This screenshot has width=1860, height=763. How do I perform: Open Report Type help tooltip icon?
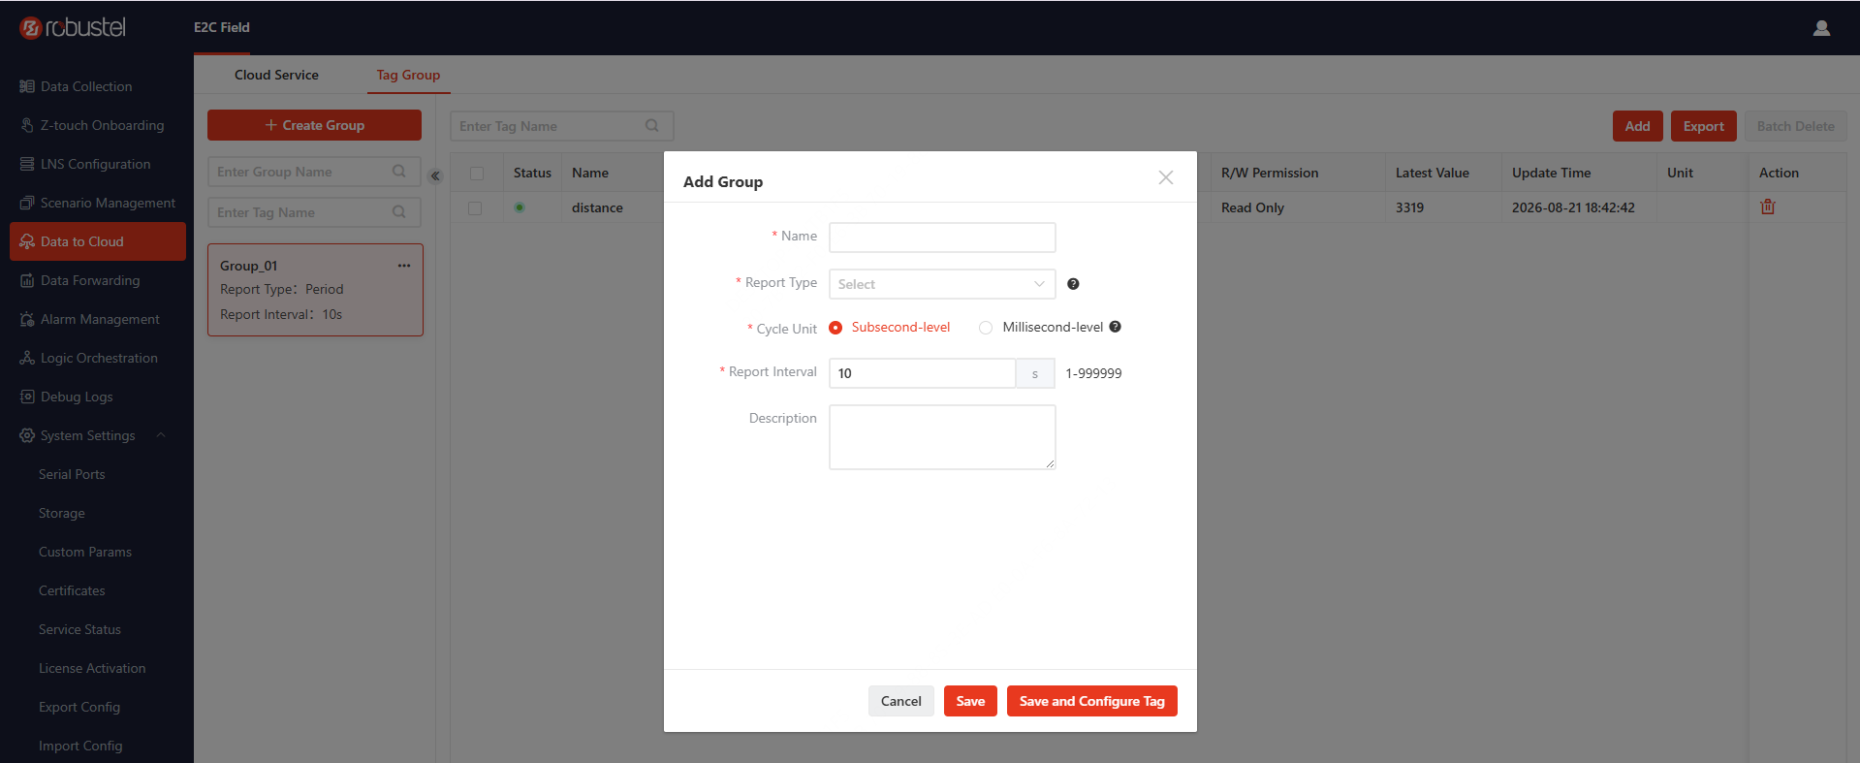click(x=1073, y=284)
